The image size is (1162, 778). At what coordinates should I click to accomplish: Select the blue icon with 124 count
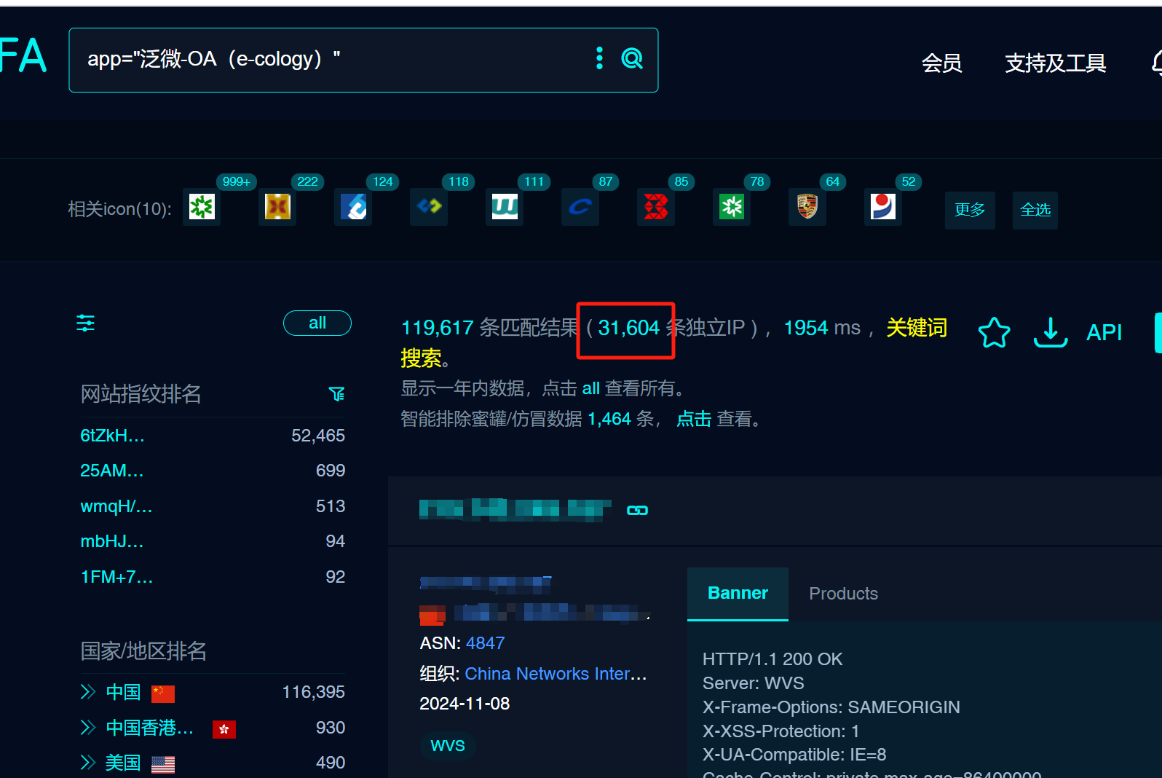[x=353, y=207]
